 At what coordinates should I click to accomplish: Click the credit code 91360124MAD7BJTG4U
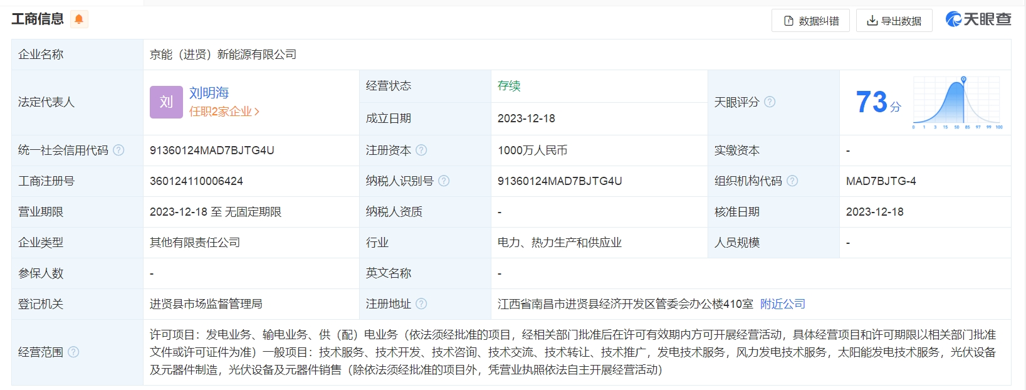tap(212, 150)
